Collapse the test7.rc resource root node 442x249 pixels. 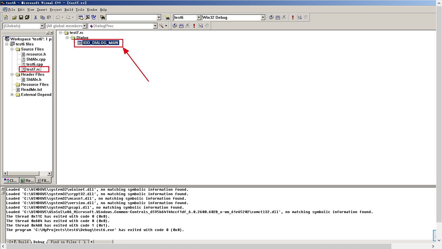(x=60, y=33)
